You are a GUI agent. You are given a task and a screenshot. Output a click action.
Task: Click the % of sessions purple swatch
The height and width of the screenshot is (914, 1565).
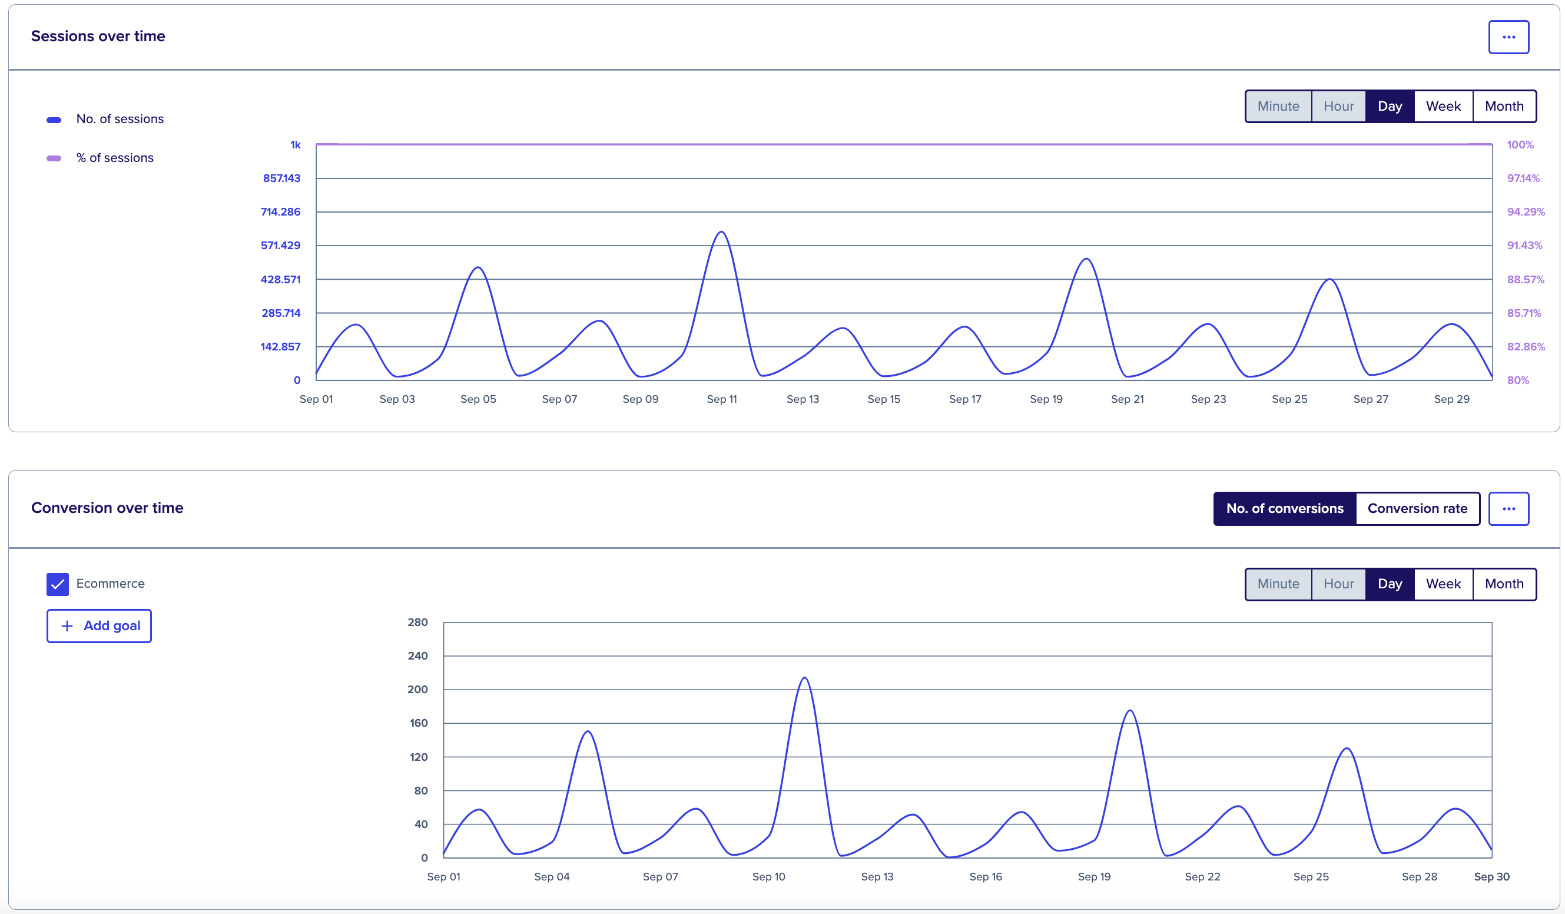pyautogui.click(x=54, y=158)
